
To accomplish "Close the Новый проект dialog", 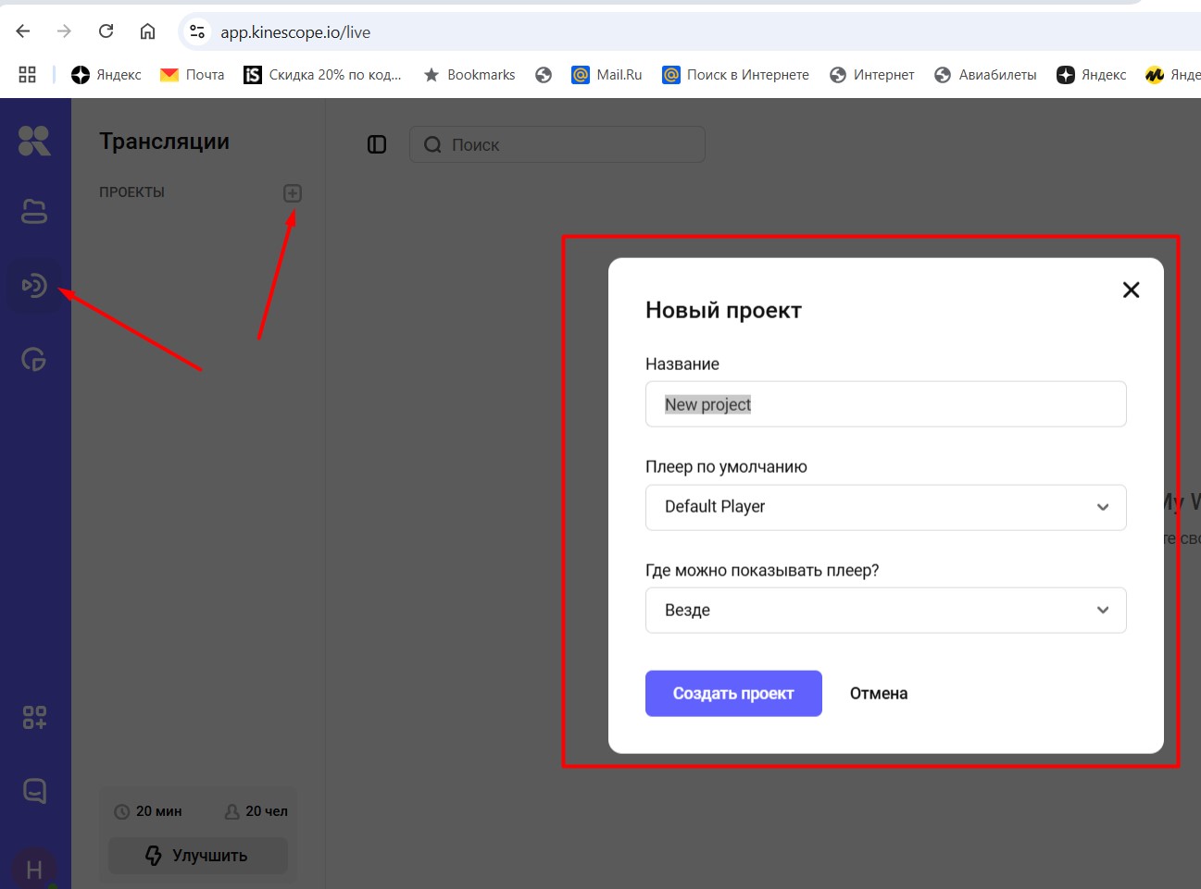I will click(x=1131, y=290).
